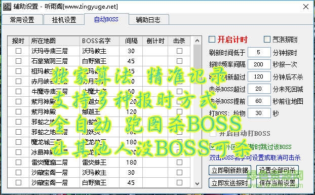Tick the checkbox to the right of 开启计时
The width and height of the screenshot is (315, 195).
(267, 40)
